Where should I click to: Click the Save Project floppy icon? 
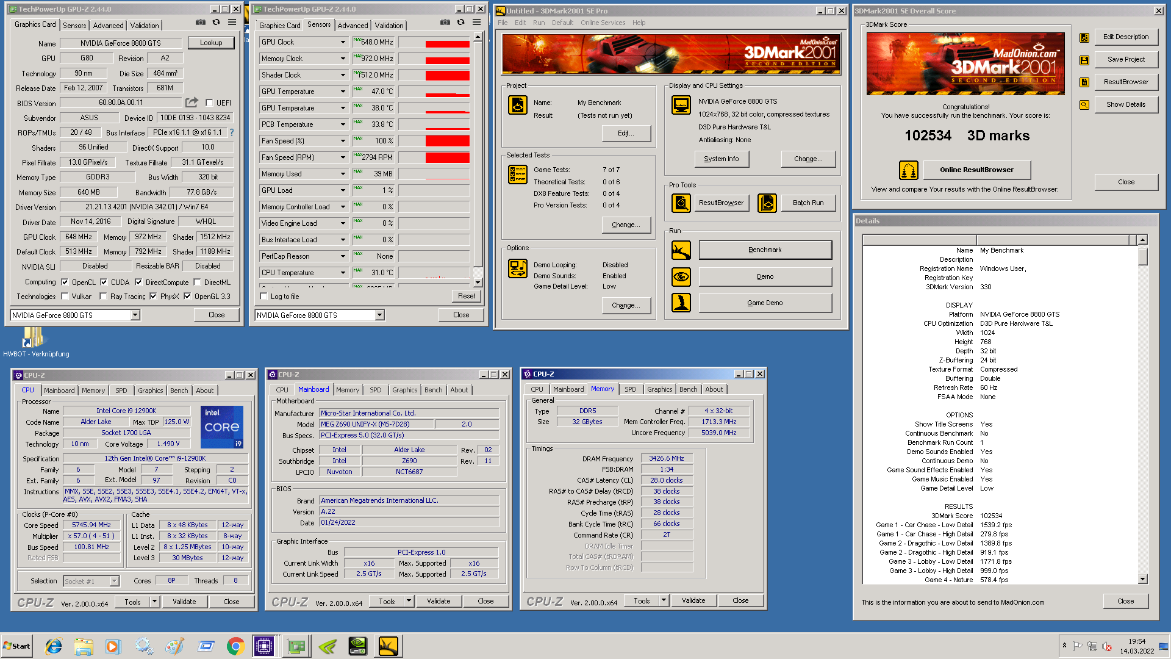tap(1084, 60)
